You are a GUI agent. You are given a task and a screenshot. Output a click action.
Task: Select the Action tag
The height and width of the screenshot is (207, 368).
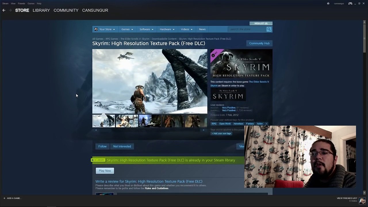tap(260, 124)
